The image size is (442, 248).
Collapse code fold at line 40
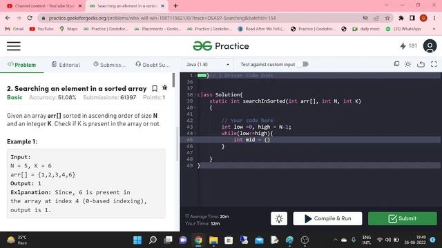pos(195,107)
